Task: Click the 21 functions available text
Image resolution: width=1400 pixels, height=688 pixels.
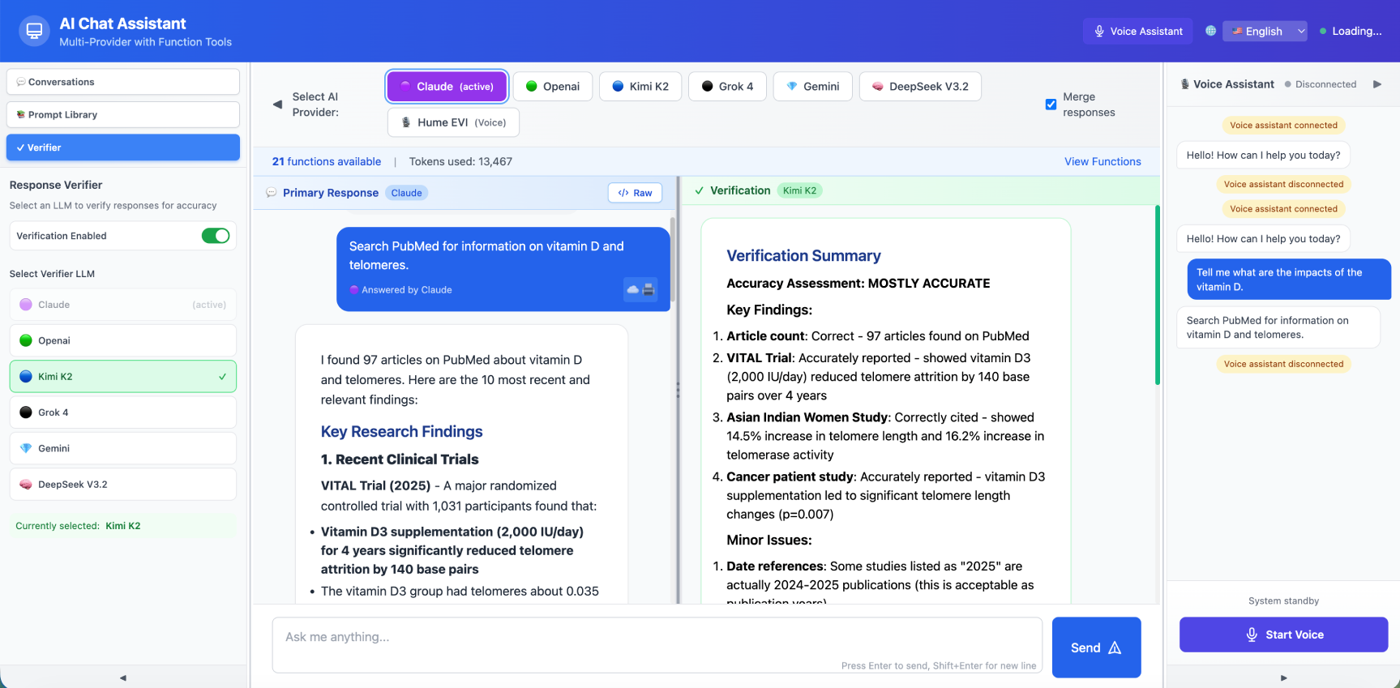Action: coord(327,161)
